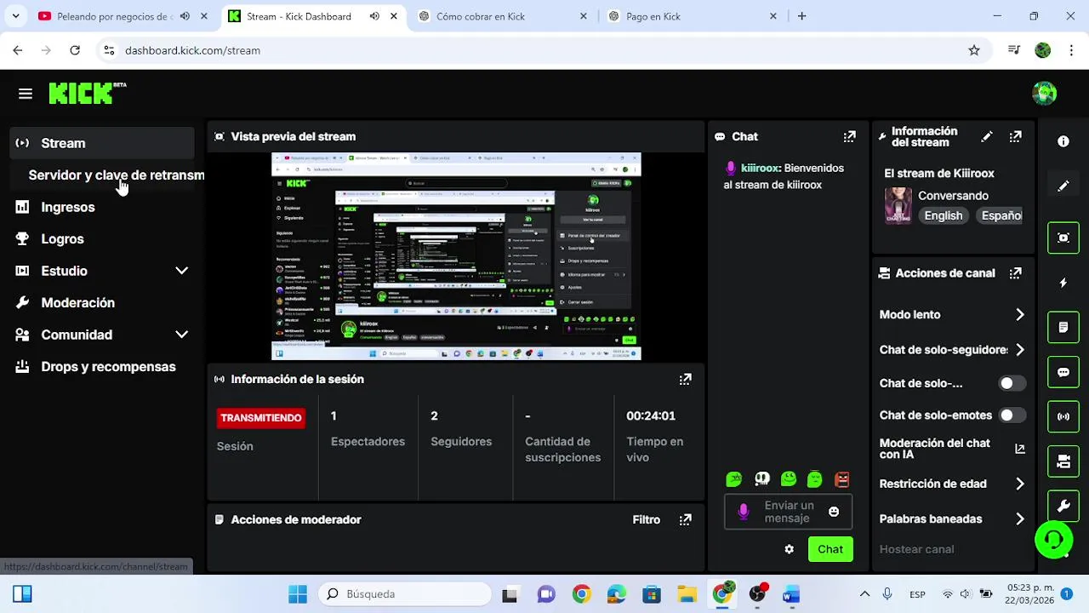The height and width of the screenshot is (613, 1089).
Task: Go to Ingresos page
Action: click(x=102, y=207)
